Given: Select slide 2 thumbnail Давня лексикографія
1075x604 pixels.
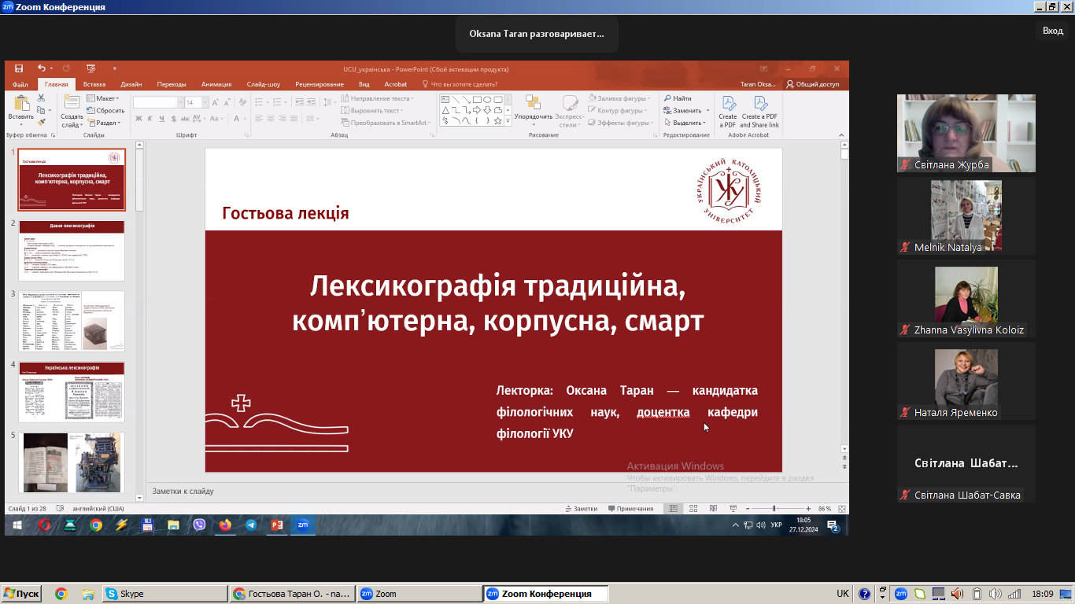Looking at the screenshot, I should (72, 251).
